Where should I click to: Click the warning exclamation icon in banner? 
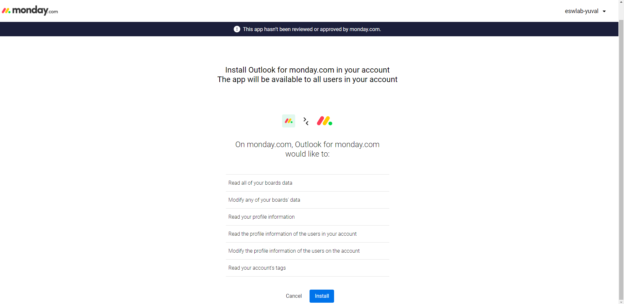point(237,29)
